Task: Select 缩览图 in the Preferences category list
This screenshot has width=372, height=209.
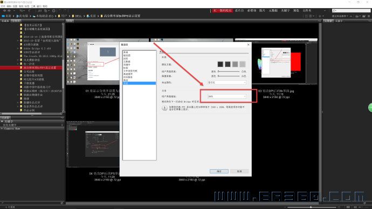Action: tap(127, 55)
